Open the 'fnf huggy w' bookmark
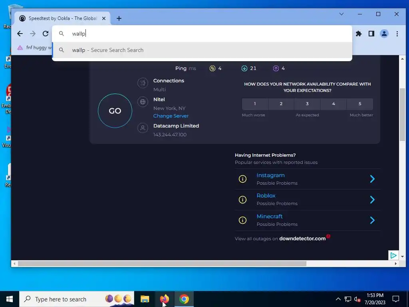The width and height of the screenshot is (409, 307). (x=34, y=48)
